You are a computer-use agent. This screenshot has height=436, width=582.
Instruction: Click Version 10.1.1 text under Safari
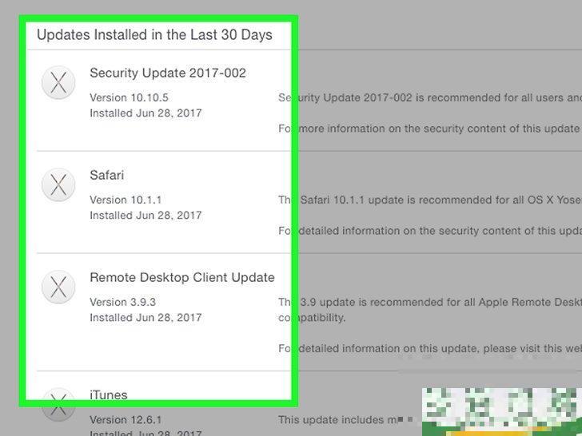coord(126,200)
